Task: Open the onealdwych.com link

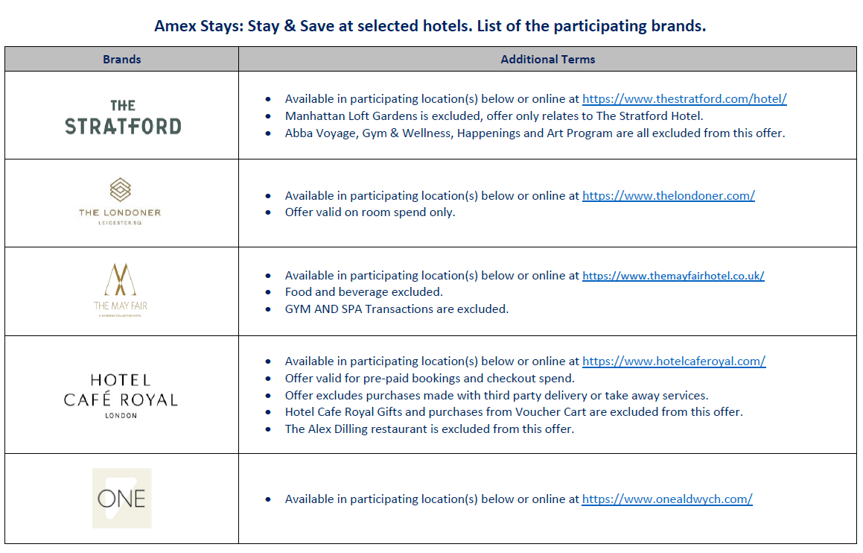Action: pyautogui.click(x=667, y=499)
